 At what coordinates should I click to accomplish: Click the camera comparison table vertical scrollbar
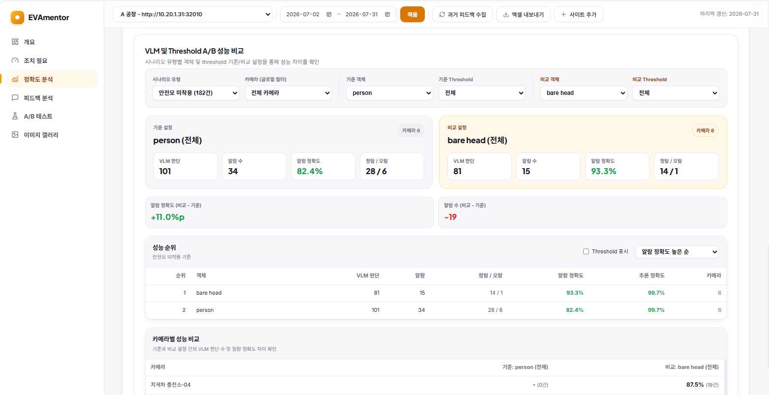pos(725,377)
